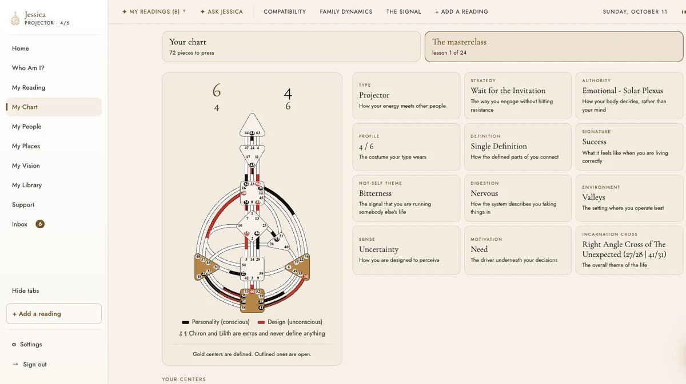Open the Inbox in the sidebar
Screen dimensions: 686x384
54,224
